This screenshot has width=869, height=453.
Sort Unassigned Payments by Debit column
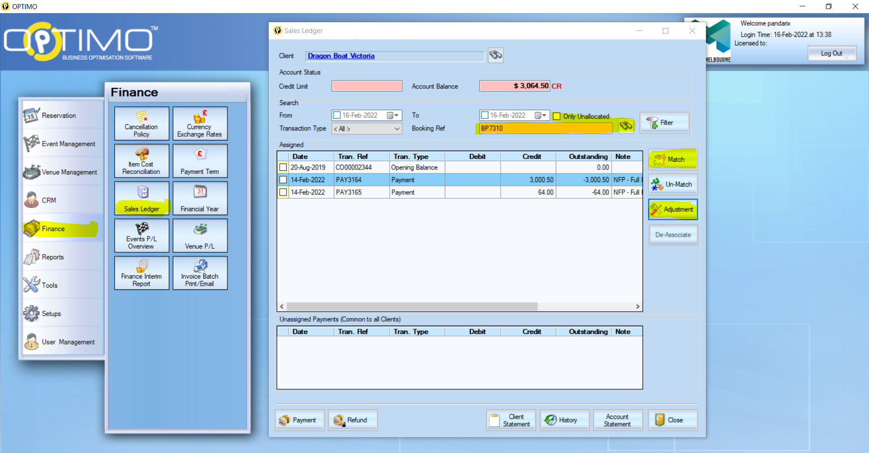pyautogui.click(x=473, y=332)
